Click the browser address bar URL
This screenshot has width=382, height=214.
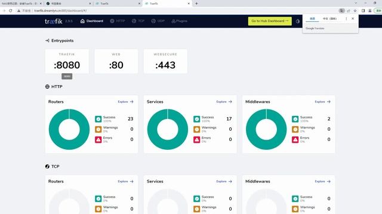pyautogui.click(x=60, y=11)
